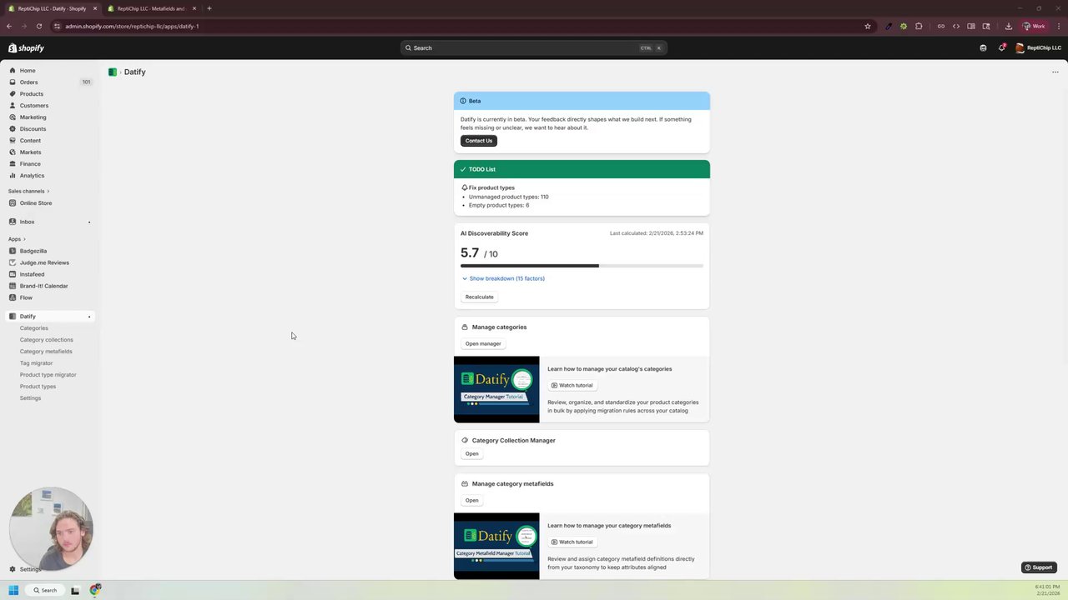Open the browser extensions puzzle icon
1068x600 pixels.
919,26
